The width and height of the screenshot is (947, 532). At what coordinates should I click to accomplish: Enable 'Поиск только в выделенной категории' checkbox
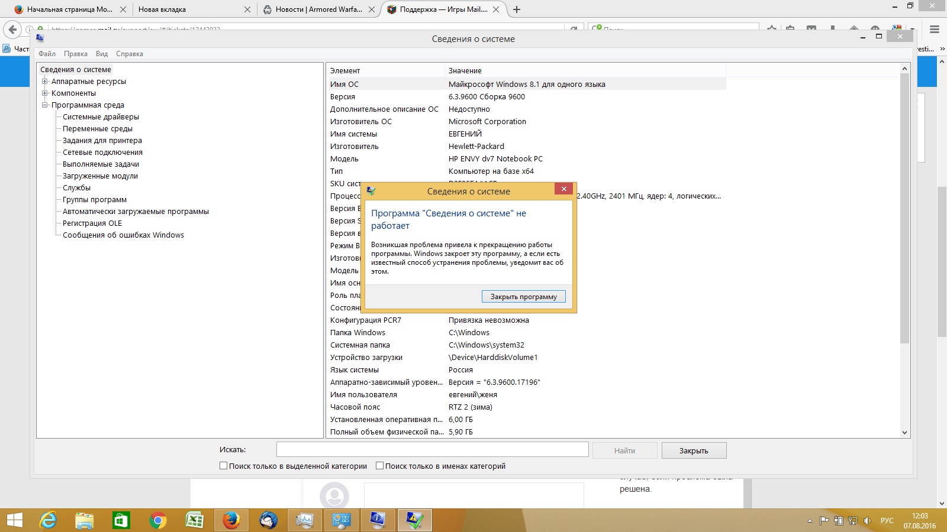tap(223, 466)
